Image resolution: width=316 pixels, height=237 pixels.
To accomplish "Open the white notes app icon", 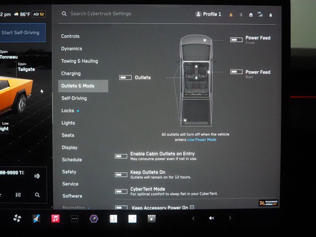I will click(x=132, y=219).
